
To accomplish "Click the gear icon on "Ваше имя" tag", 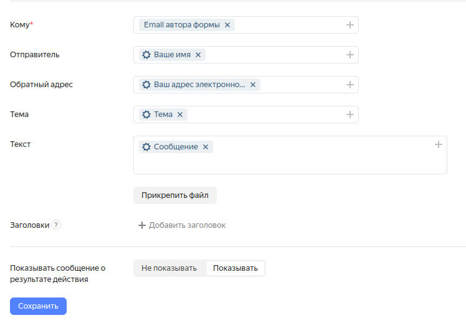I will point(146,55).
